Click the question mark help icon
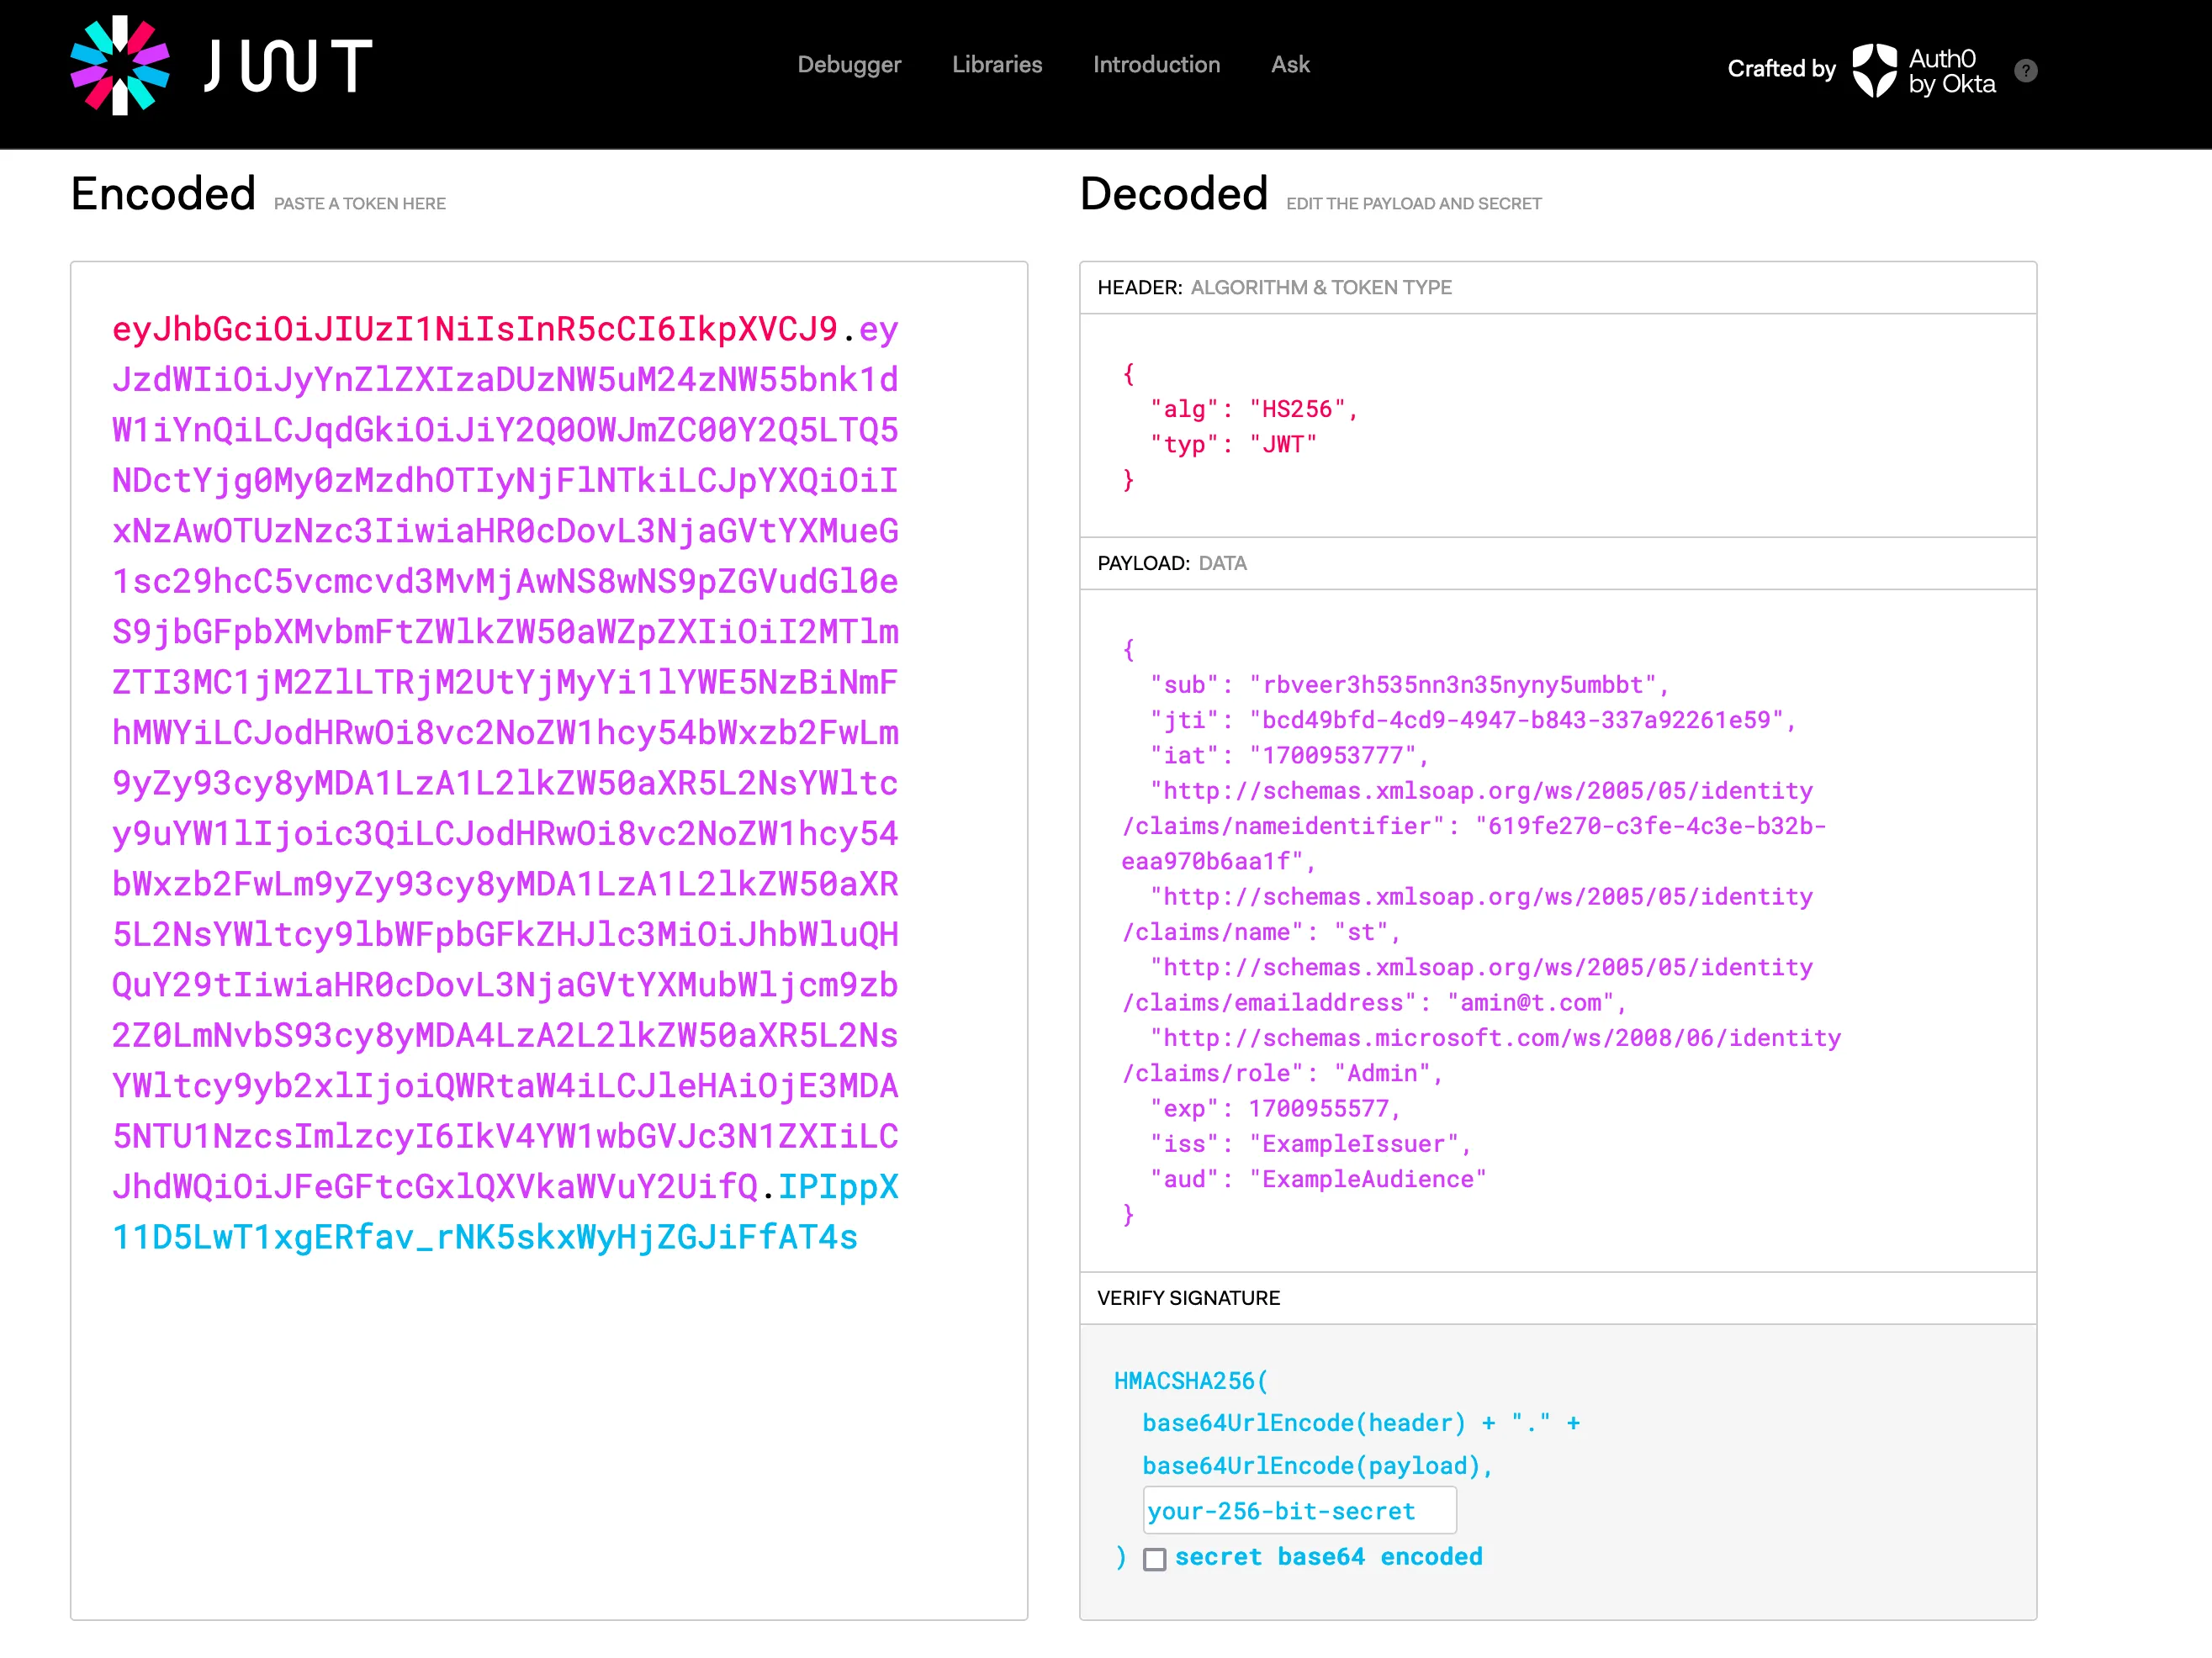This screenshot has height=1658, width=2212. coord(2024,71)
